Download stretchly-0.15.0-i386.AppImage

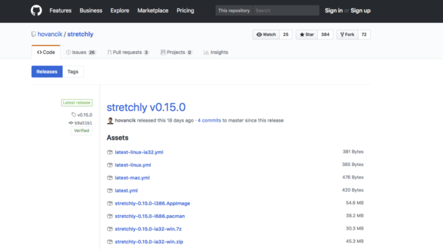[152, 203]
